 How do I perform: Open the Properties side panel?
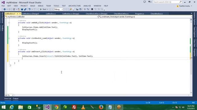tap(195, 52)
